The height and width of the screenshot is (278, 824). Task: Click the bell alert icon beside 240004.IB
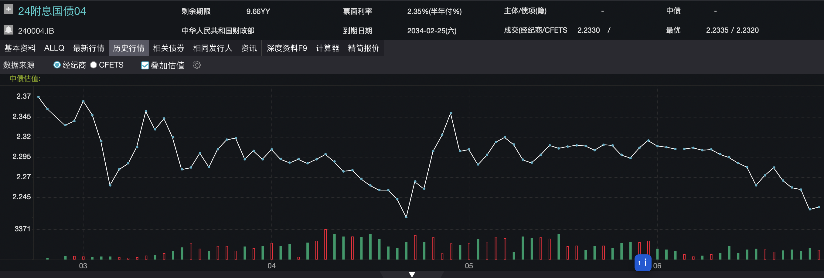pyautogui.click(x=8, y=30)
